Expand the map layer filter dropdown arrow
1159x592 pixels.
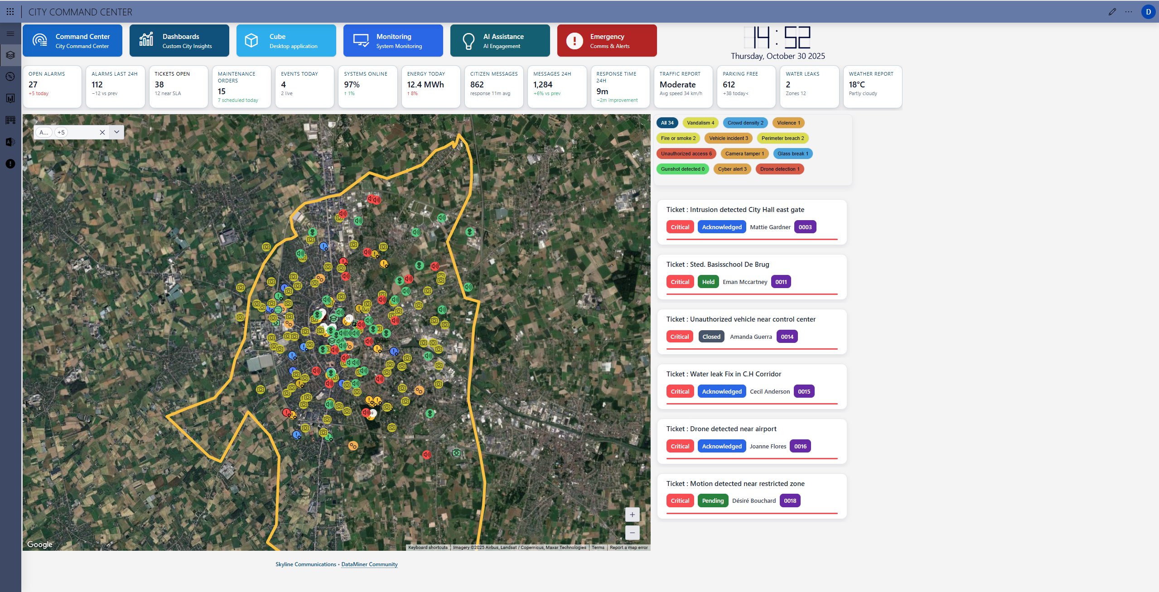pos(116,132)
